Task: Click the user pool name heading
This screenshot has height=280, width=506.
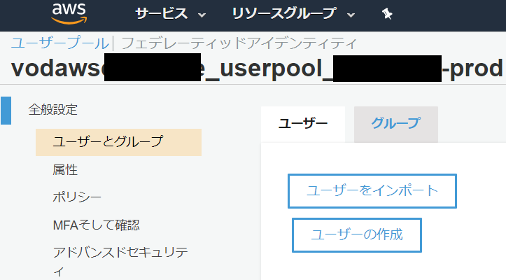Action: point(257,68)
